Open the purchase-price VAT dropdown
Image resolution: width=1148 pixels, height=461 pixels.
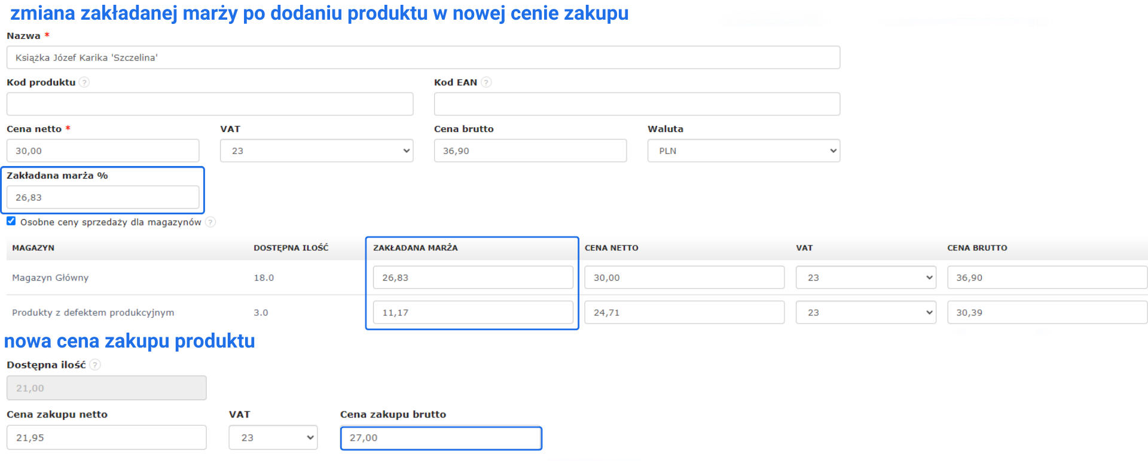pos(273,438)
